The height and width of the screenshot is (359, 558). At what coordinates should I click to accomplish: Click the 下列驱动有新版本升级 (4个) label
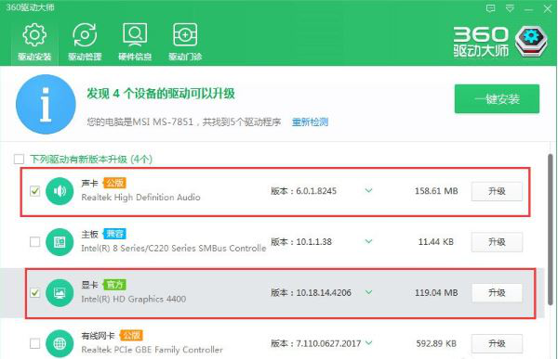pyautogui.click(x=91, y=159)
